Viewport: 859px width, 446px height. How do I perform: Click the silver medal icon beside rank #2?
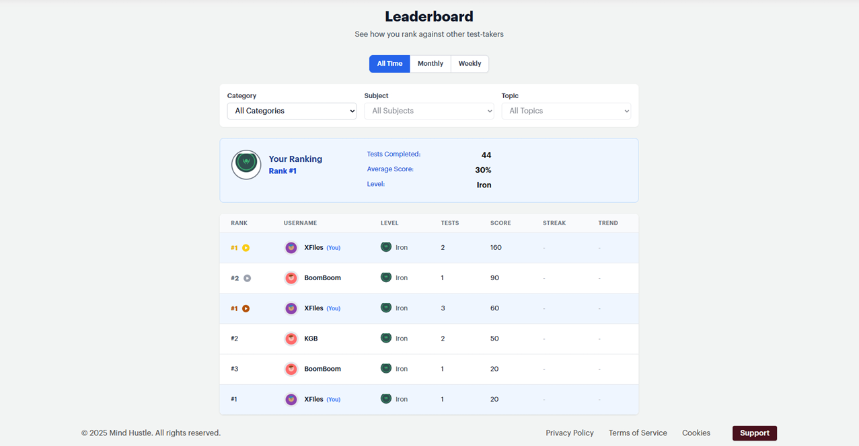point(248,278)
